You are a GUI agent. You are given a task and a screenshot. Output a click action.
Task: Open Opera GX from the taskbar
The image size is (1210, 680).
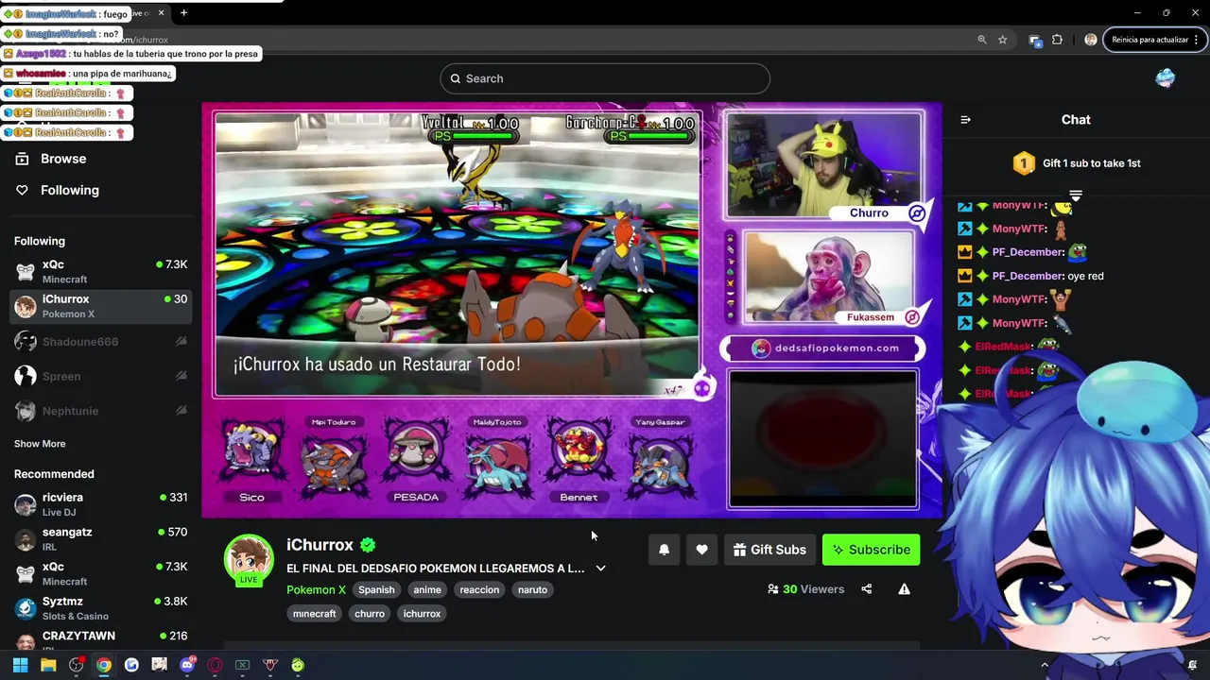[215, 666]
